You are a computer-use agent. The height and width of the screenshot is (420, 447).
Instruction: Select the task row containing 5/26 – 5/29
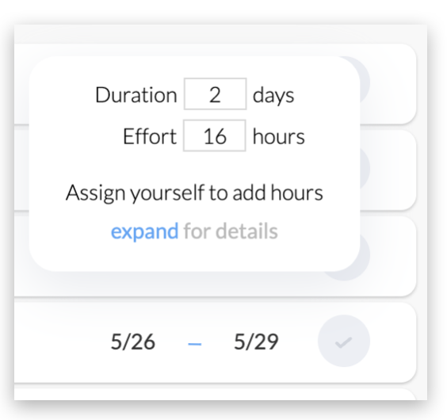tap(216, 342)
